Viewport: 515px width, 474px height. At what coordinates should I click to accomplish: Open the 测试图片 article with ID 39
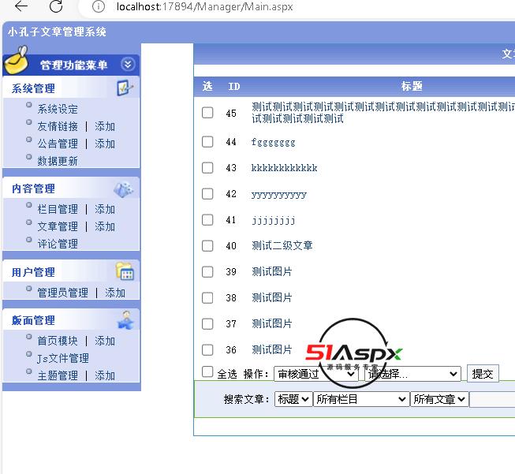coord(272,272)
